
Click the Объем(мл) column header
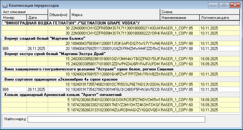click(x=59, y=15)
